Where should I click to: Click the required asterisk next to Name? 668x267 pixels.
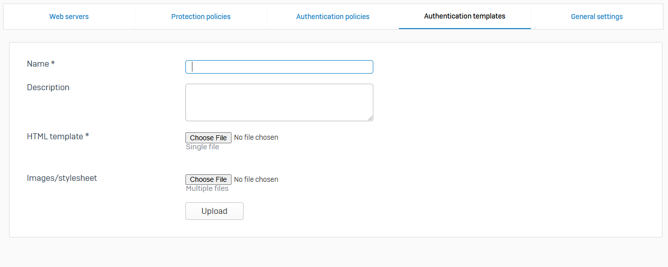[53, 64]
